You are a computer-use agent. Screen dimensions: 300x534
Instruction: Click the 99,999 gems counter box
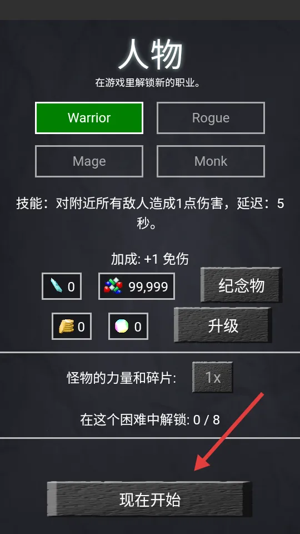coord(137,286)
